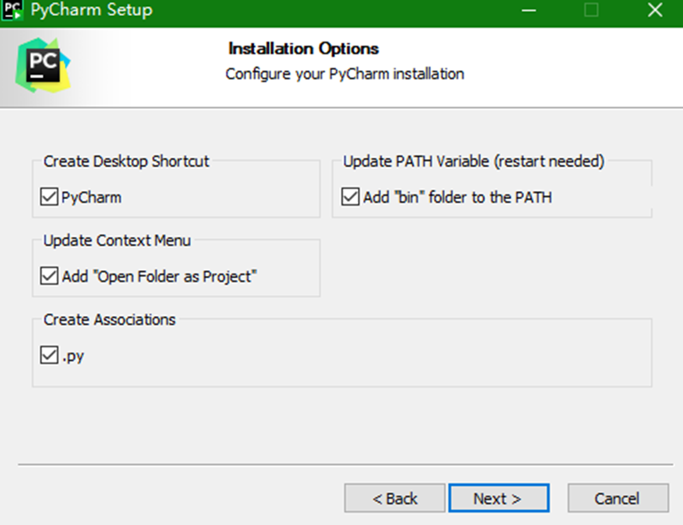Click the greyed-out maximize window button
This screenshot has width=683, height=525.
[592, 10]
